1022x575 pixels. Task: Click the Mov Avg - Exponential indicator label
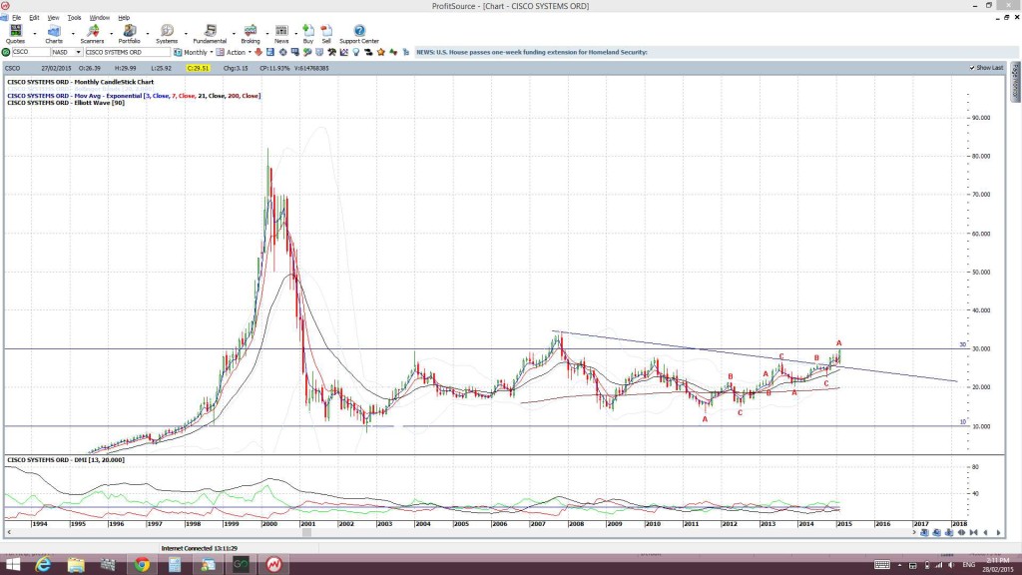(x=134, y=96)
